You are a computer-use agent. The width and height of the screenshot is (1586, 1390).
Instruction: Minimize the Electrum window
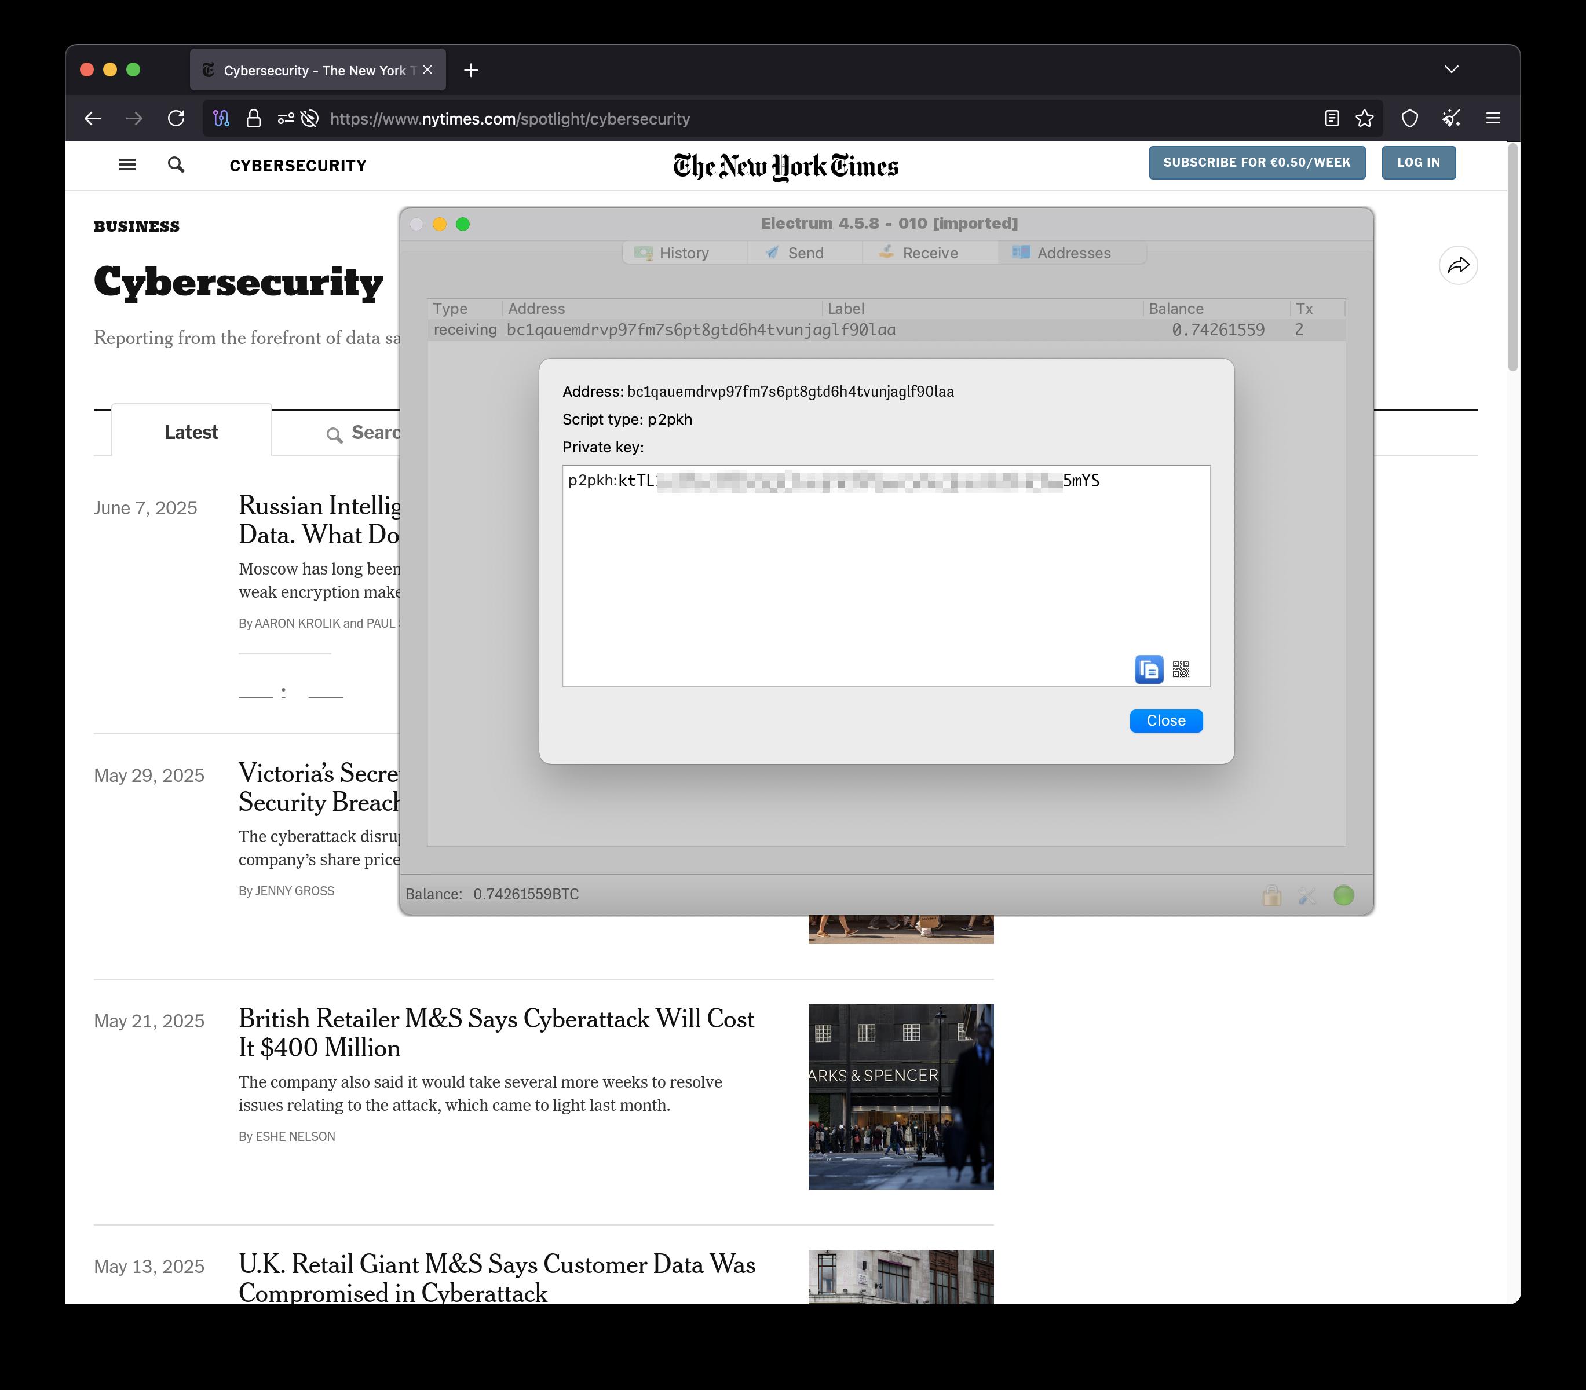coord(439,224)
